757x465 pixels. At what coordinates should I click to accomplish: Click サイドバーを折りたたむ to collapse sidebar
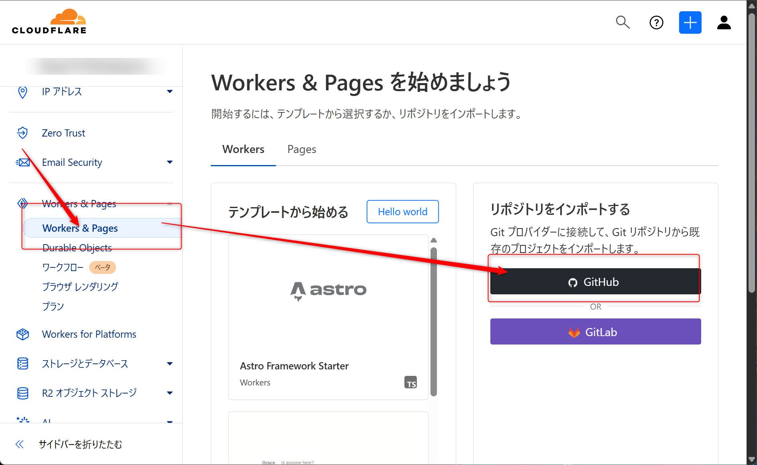coord(80,444)
